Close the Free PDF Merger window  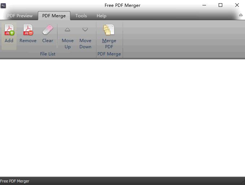[x=237, y=5]
